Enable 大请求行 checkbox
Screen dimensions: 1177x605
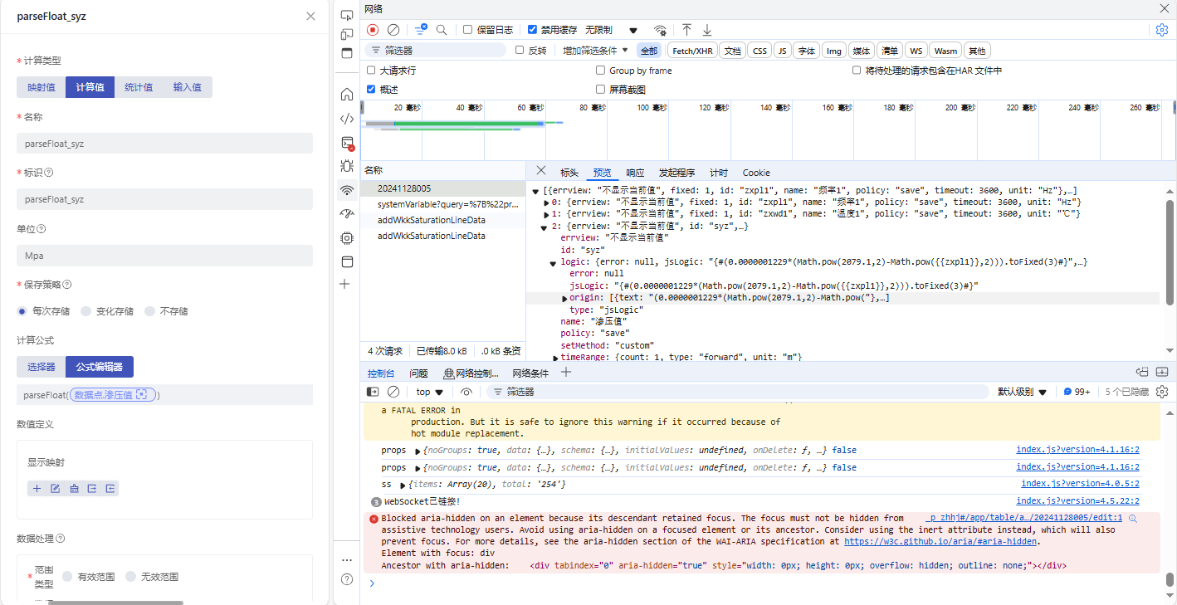[x=371, y=71]
